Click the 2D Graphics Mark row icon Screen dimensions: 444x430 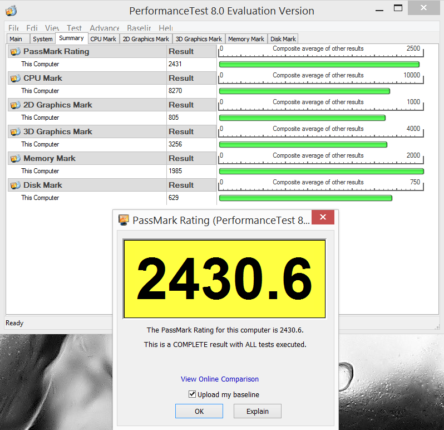click(15, 105)
